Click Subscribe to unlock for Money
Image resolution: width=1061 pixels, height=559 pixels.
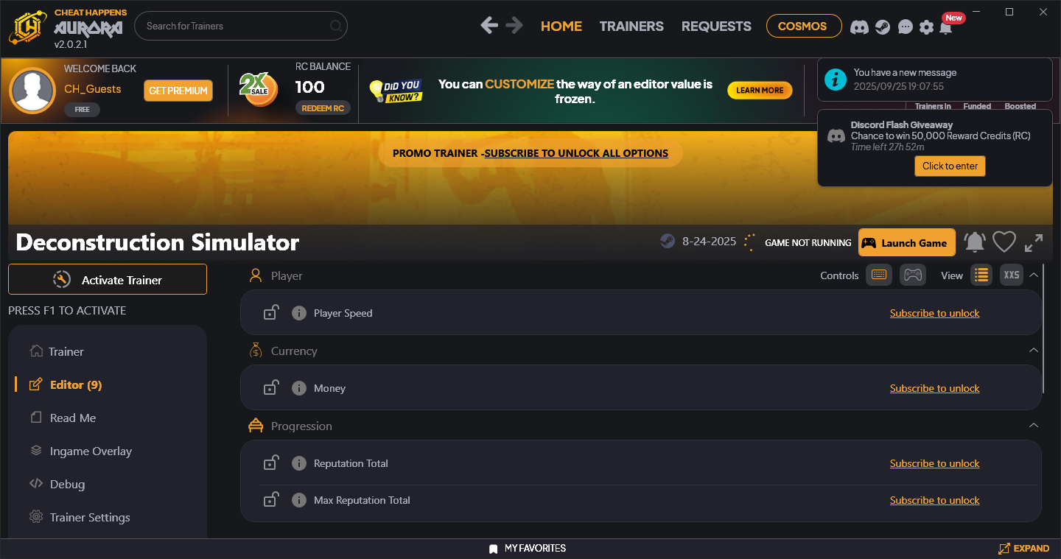pos(934,388)
